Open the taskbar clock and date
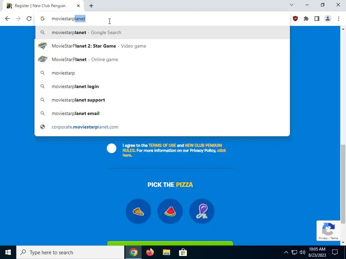This screenshot has height=259, width=346. [317, 252]
